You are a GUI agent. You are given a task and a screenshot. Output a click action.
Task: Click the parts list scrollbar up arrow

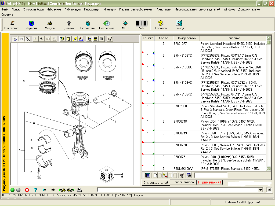point(269,38)
